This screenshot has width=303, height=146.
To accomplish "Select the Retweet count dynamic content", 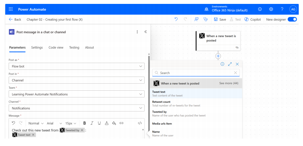I will click(196, 103).
